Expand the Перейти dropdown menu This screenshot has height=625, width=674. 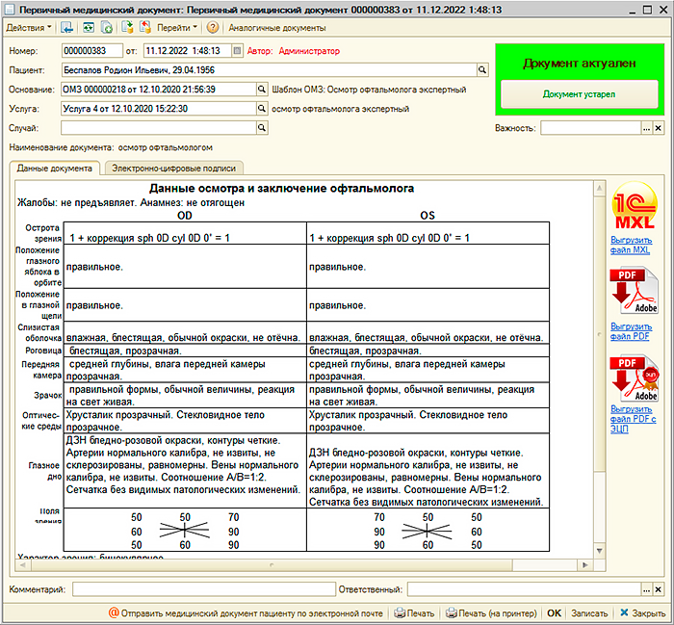point(174,28)
